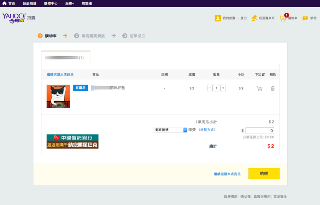Image resolution: width=320 pixels, height=205 pixels.
Task: Open 購物中心 in the top menu
Action: tap(51, 3)
